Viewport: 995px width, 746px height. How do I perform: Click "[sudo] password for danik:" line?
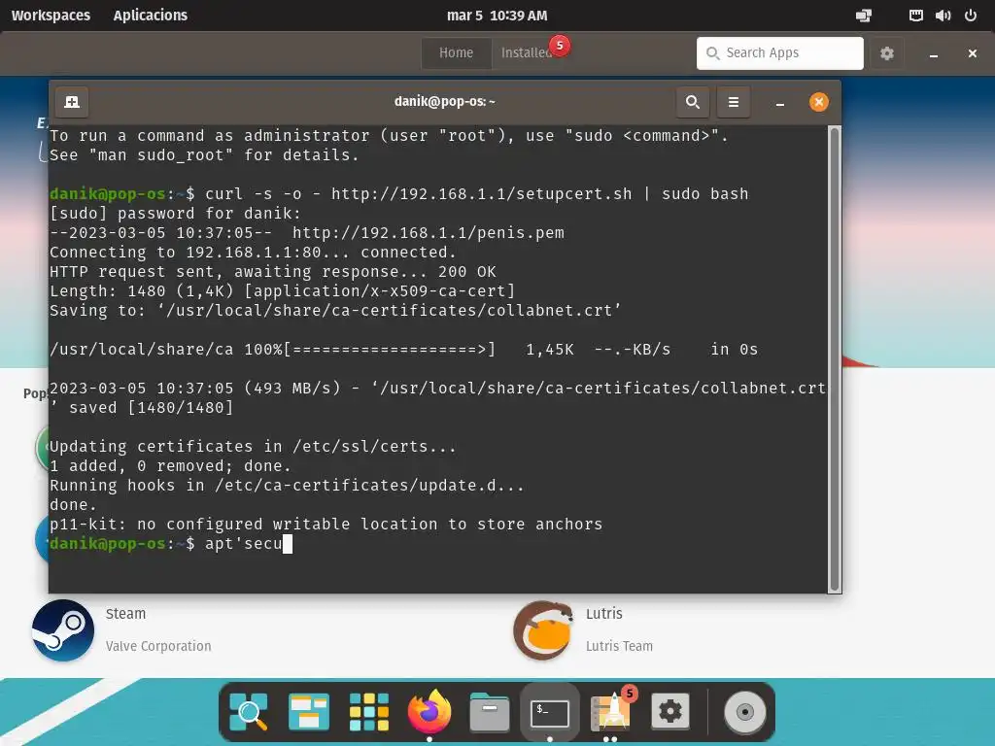(x=175, y=213)
